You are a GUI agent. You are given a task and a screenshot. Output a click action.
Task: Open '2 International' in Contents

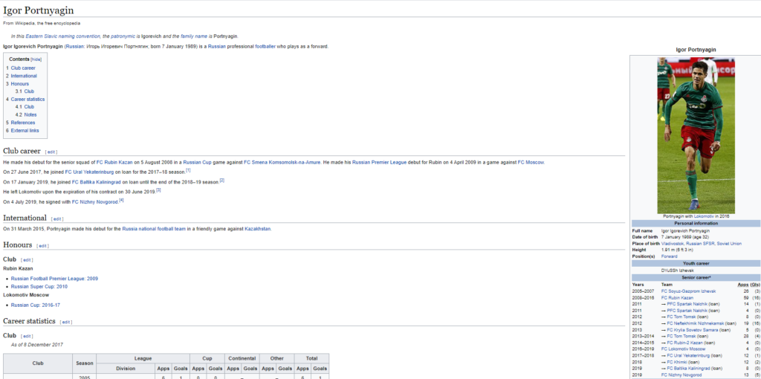[x=22, y=77]
